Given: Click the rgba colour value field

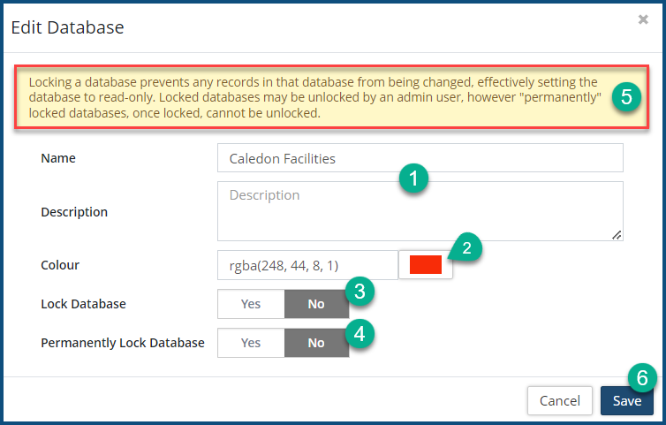Looking at the screenshot, I should [x=307, y=265].
